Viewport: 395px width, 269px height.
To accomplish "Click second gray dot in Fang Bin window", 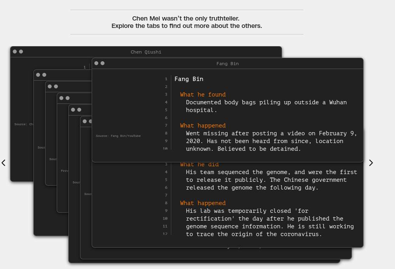I will point(103,63).
